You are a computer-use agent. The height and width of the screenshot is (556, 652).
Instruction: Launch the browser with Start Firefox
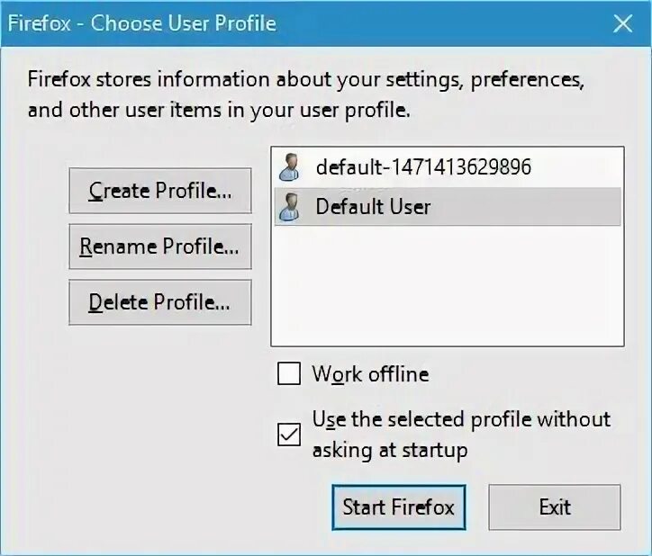(x=399, y=507)
